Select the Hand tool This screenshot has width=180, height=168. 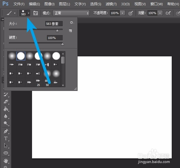(6, 161)
